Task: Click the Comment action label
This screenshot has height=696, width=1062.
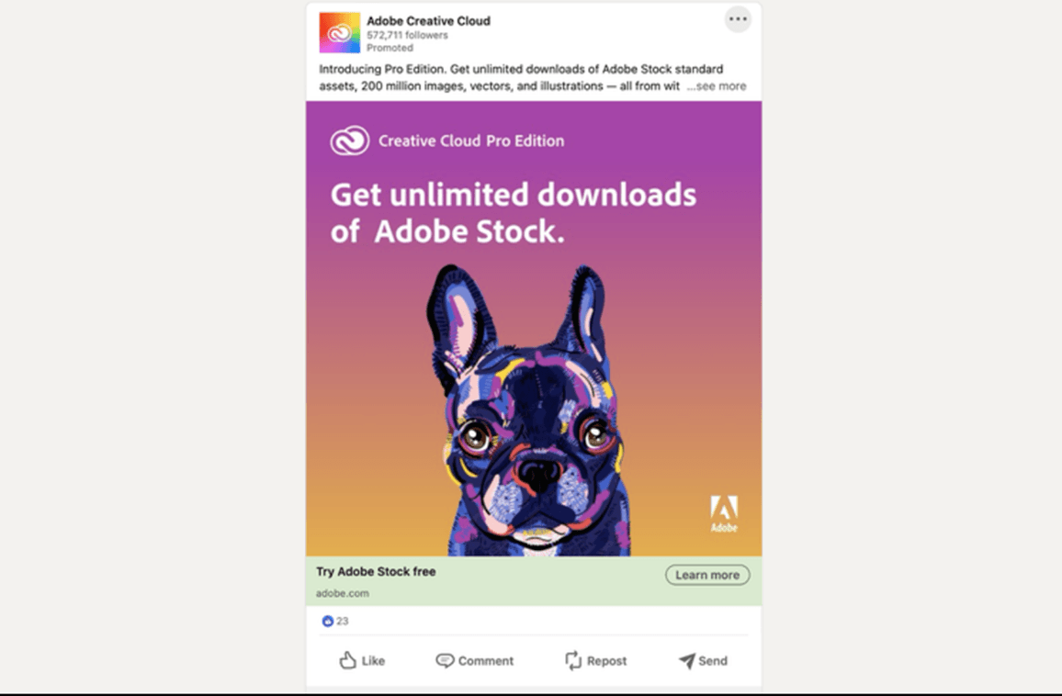Action: pyautogui.click(x=485, y=660)
